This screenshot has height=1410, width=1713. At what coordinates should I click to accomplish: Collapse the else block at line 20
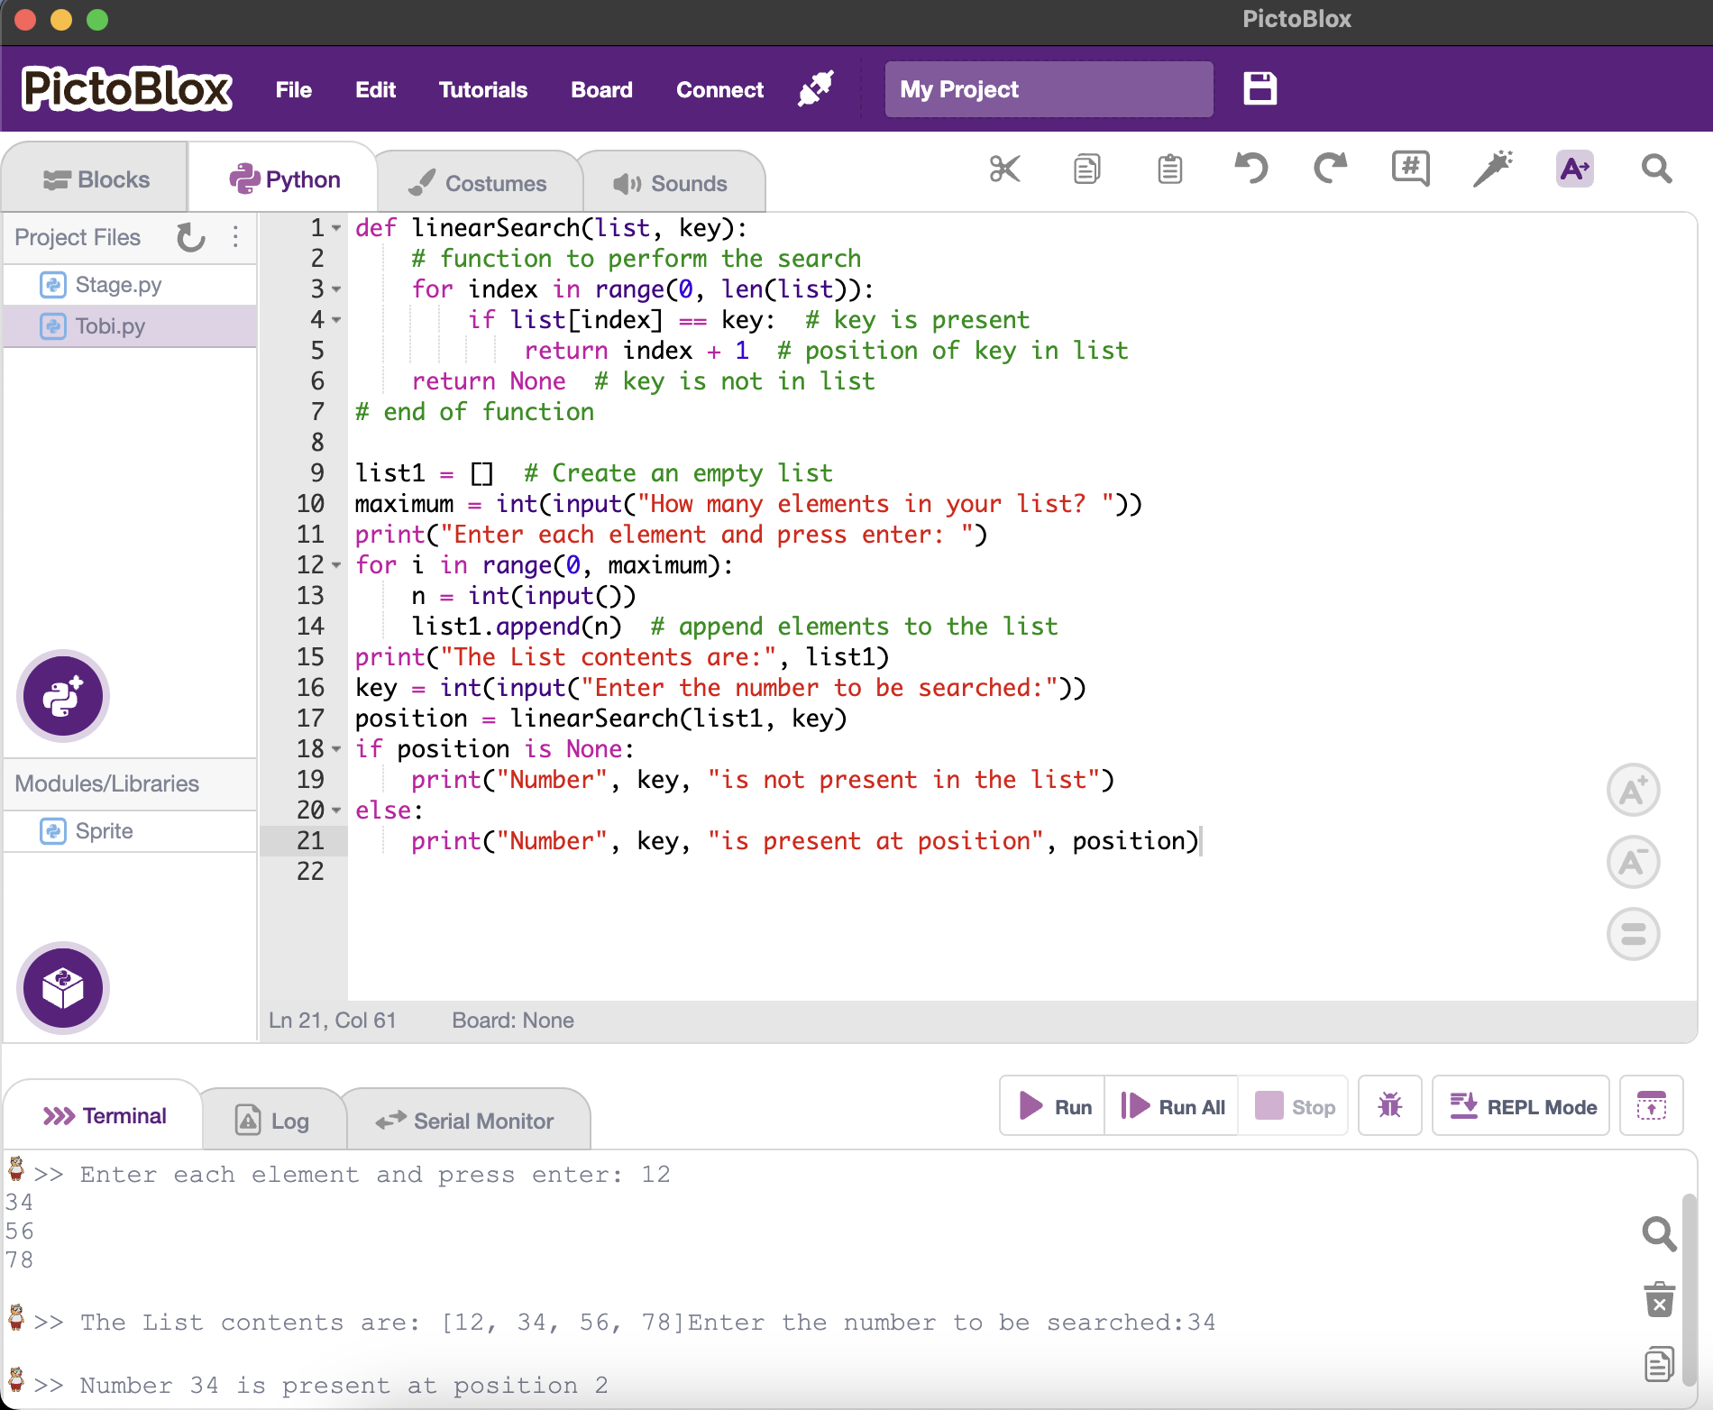(x=336, y=810)
